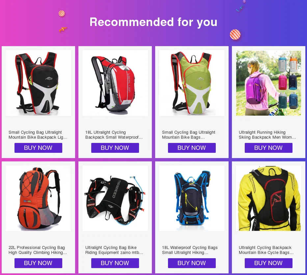Open the yellow jacket cycling backpack photo
Viewport: 307px width, 275px height.
pos(269,198)
